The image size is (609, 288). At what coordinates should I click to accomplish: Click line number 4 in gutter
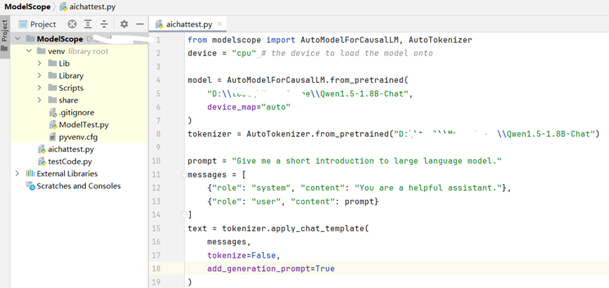(158, 80)
